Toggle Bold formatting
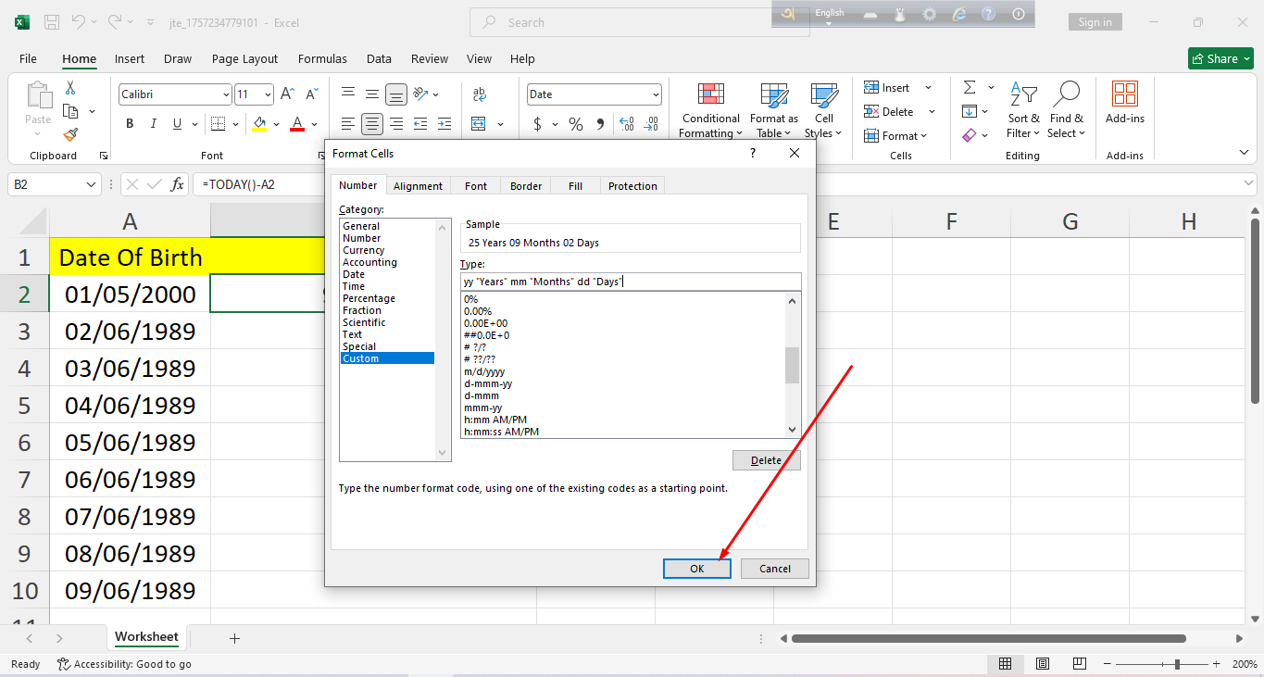This screenshot has width=1264, height=677. click(x=130, y=124)
